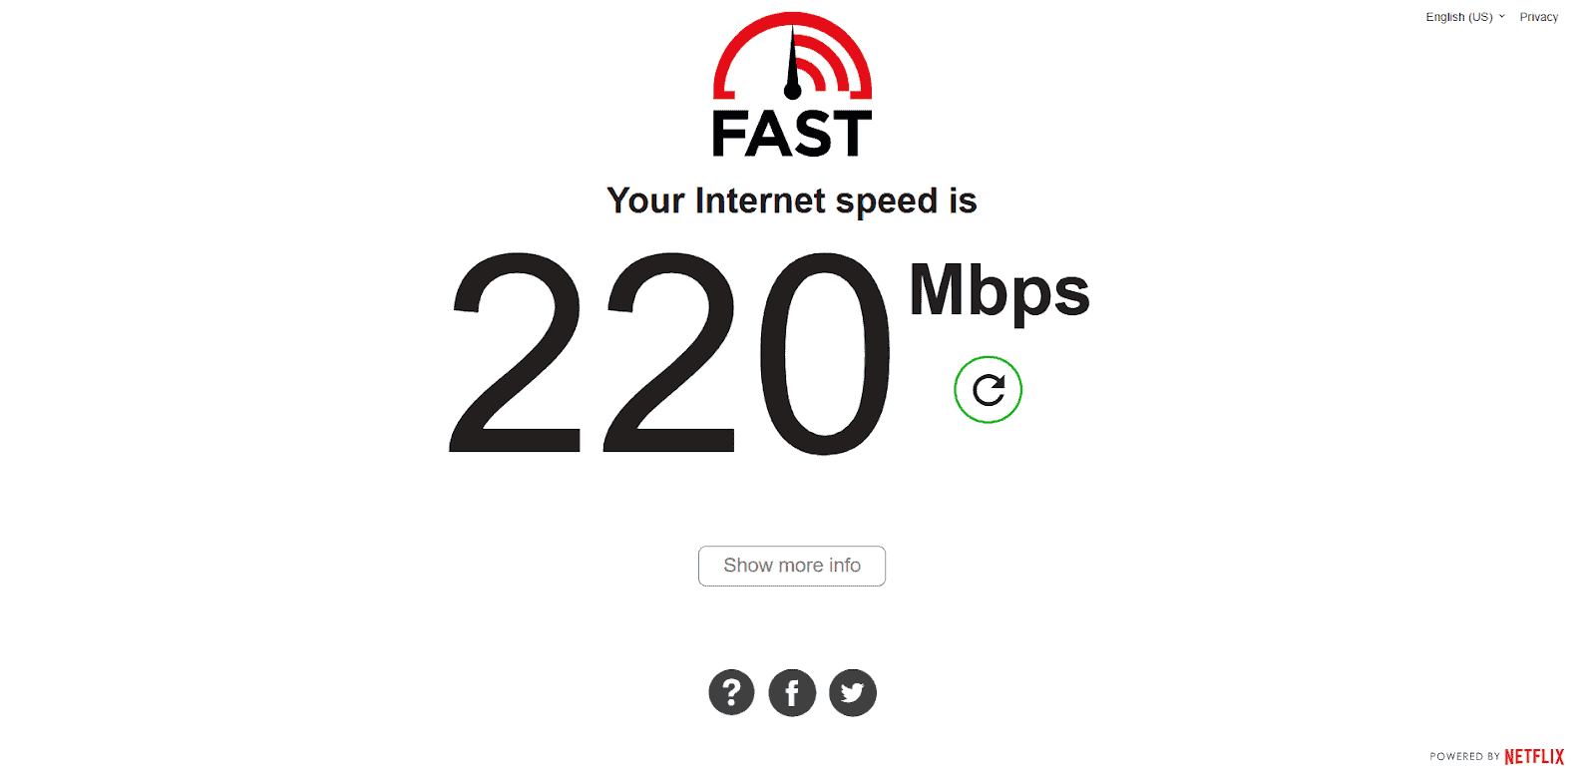Viewport: 1596px width, 780px height.
Task: Click the "Your Internet speed is" heading
Action: click(x=792, y=200)
